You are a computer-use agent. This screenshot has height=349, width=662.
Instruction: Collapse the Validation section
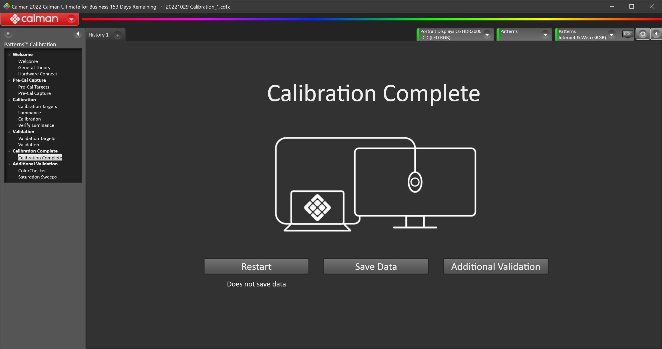[x=9, y=132]
